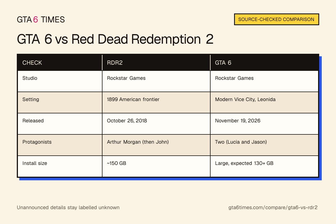Open the gta6times.com/compare/gta6-vs-rdr2 link
The image size is (336, 224).
coord(273,207)
